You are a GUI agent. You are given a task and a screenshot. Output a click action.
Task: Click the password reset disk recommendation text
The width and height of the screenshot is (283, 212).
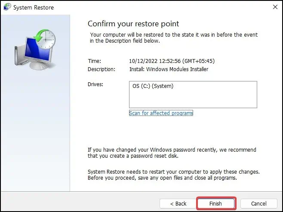(x=172, y=153)
